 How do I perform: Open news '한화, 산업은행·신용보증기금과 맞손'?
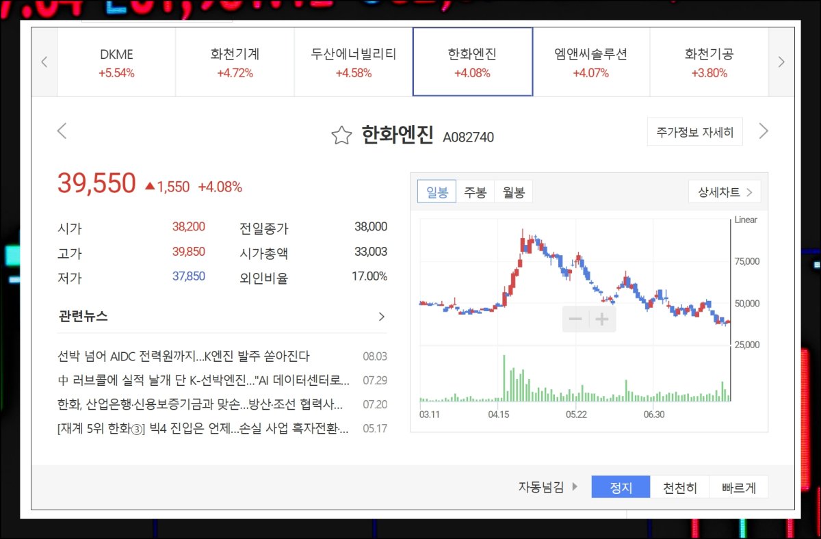click(x=200, y=404)
